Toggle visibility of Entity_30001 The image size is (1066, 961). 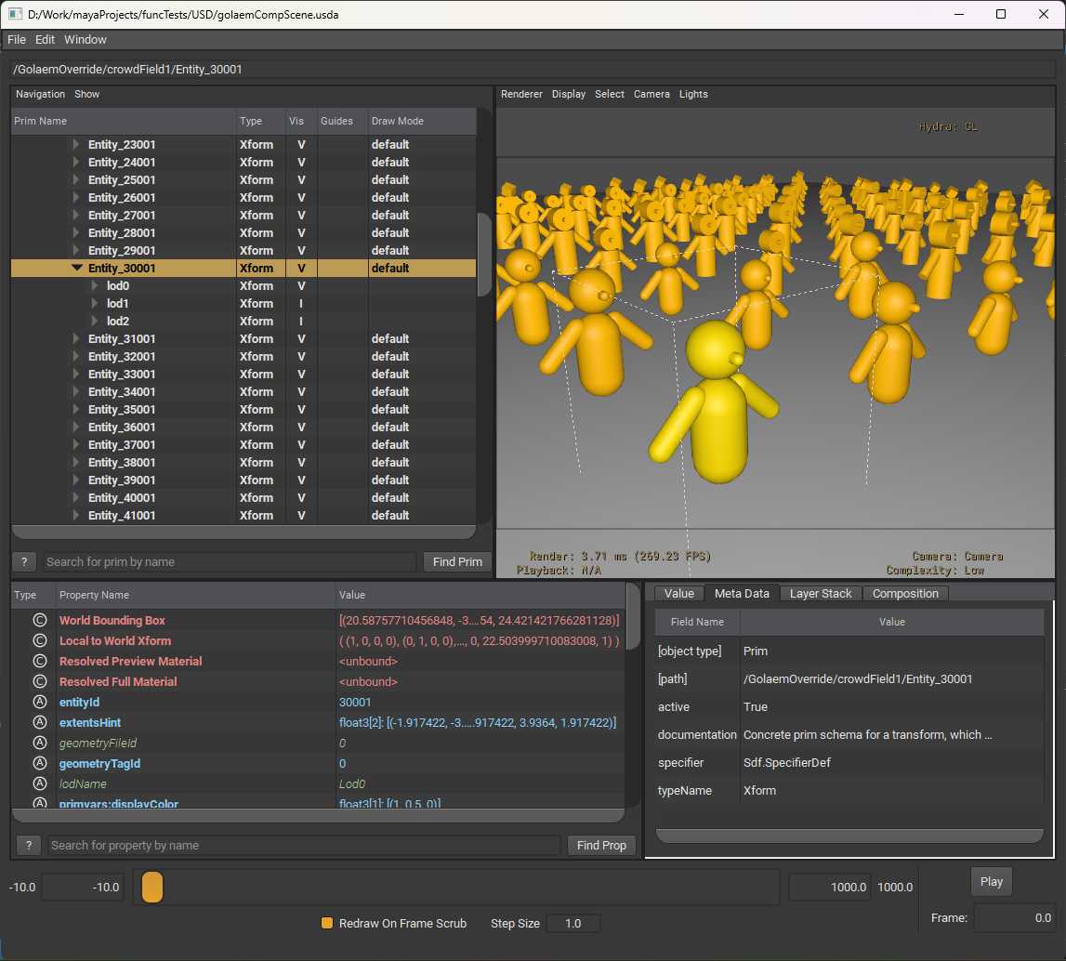301,268
